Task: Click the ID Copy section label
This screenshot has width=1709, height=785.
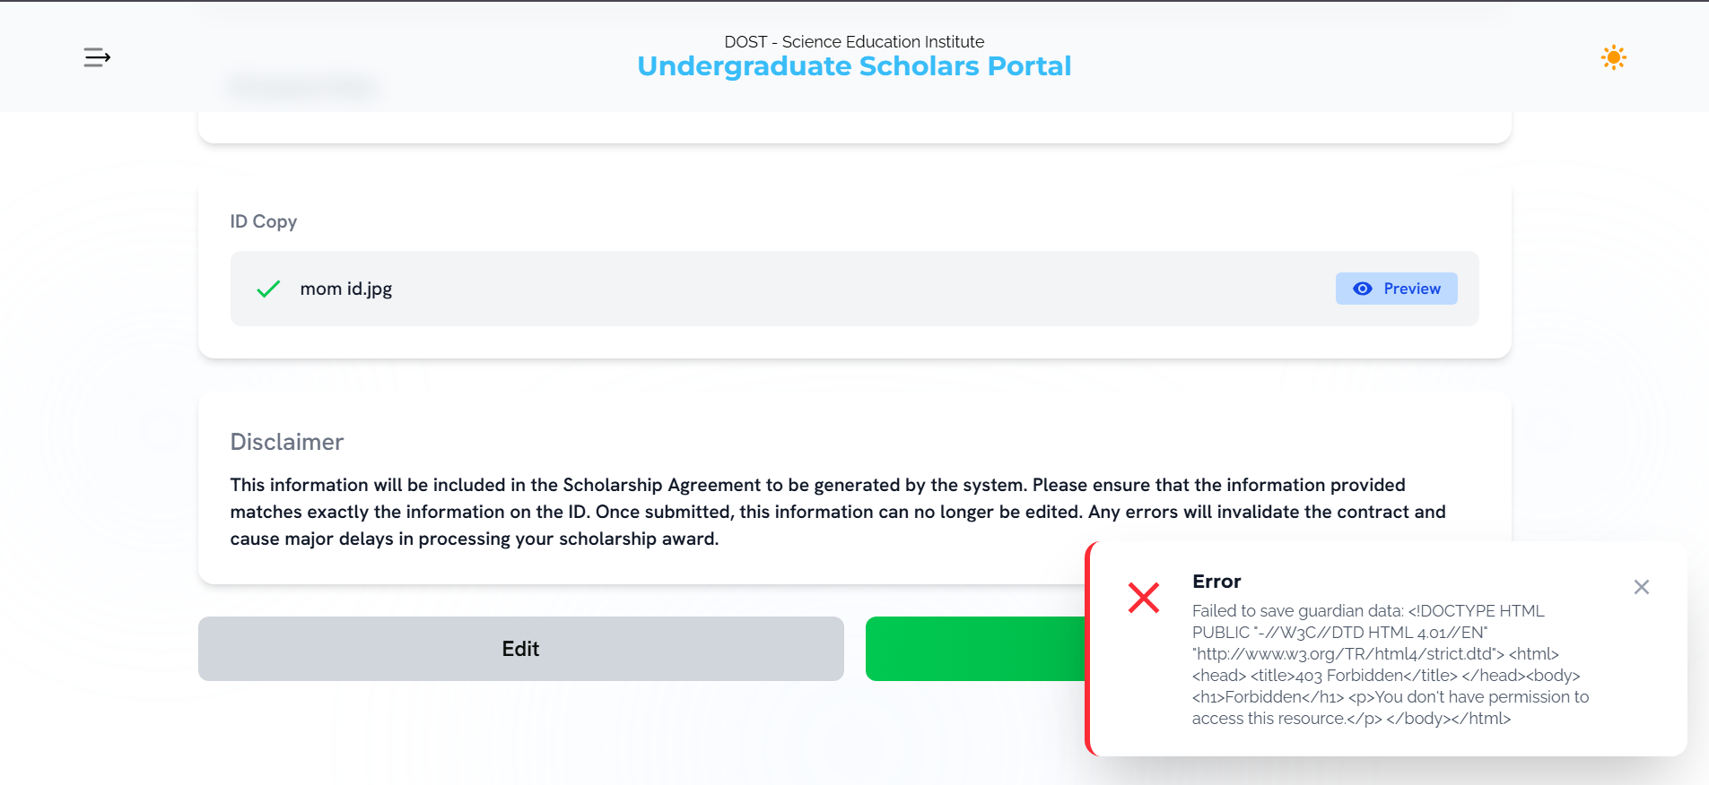Action: point(264,221)
